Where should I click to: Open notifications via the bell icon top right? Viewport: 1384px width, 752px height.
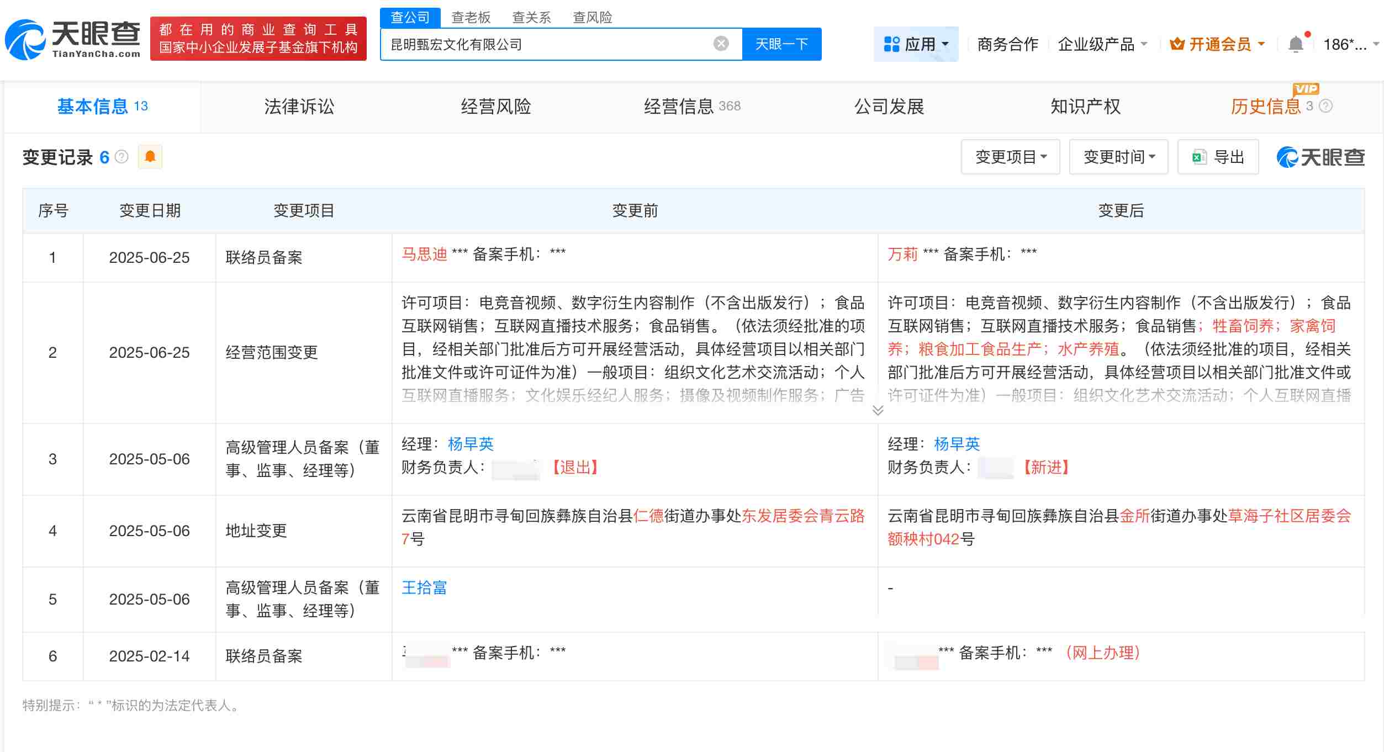(x=1297, y=44)
